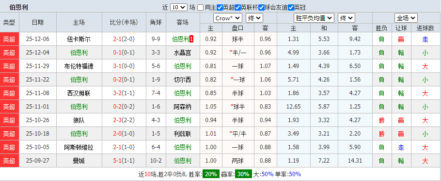Click the 水晶宫 away team link
The image size is (441, 181).
pyautogui.click(x=183, y=53)
